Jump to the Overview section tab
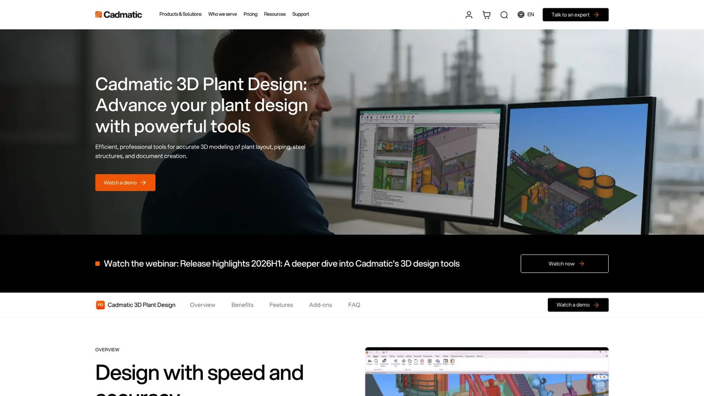The height and width of the screenshot is (396, 704). [203, 305]
